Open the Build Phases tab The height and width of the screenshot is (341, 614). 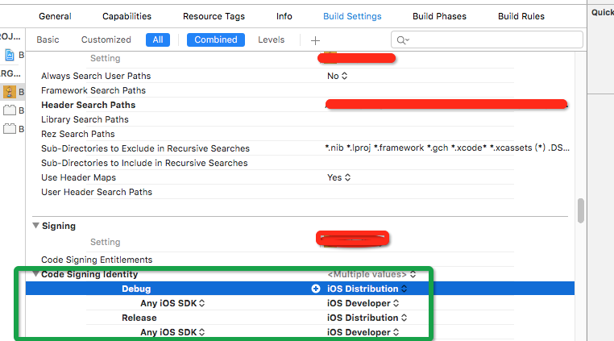tap(439, 16)
